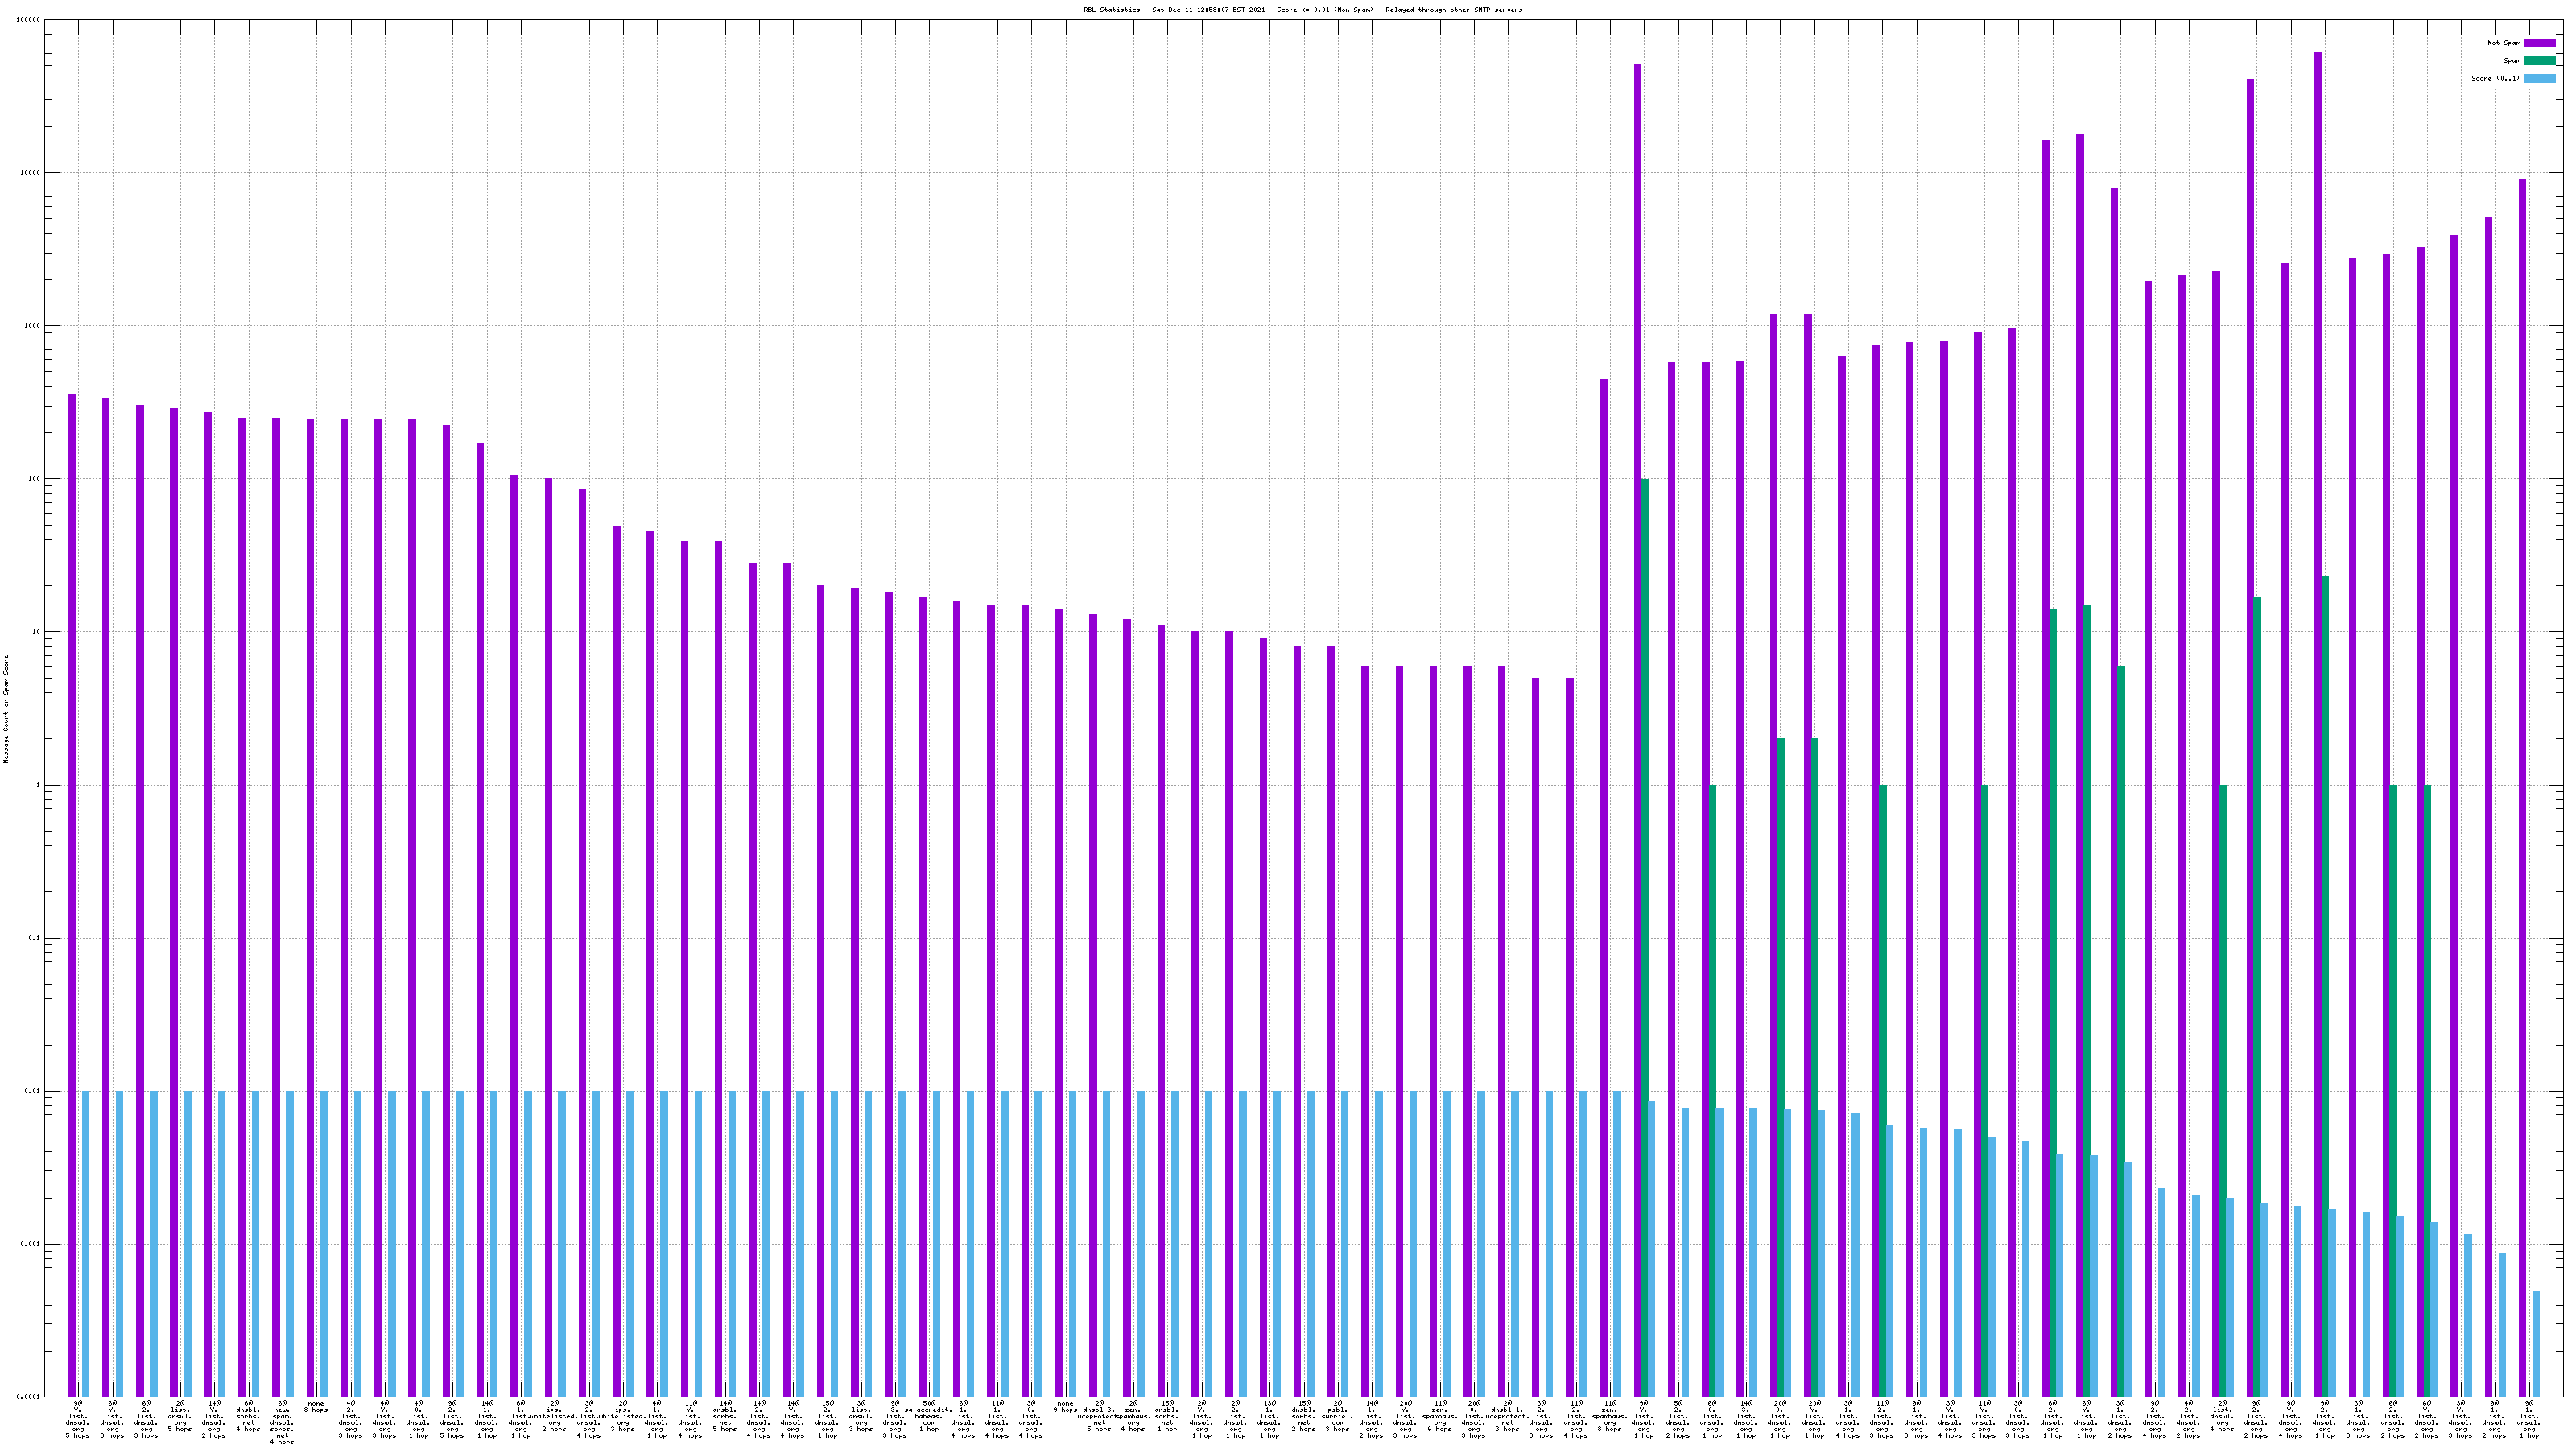Screen dimensions: 2576x1449
Task: Click the zen.spamhaus.org 6 hops label
Action: (x=1440, y=1416)
